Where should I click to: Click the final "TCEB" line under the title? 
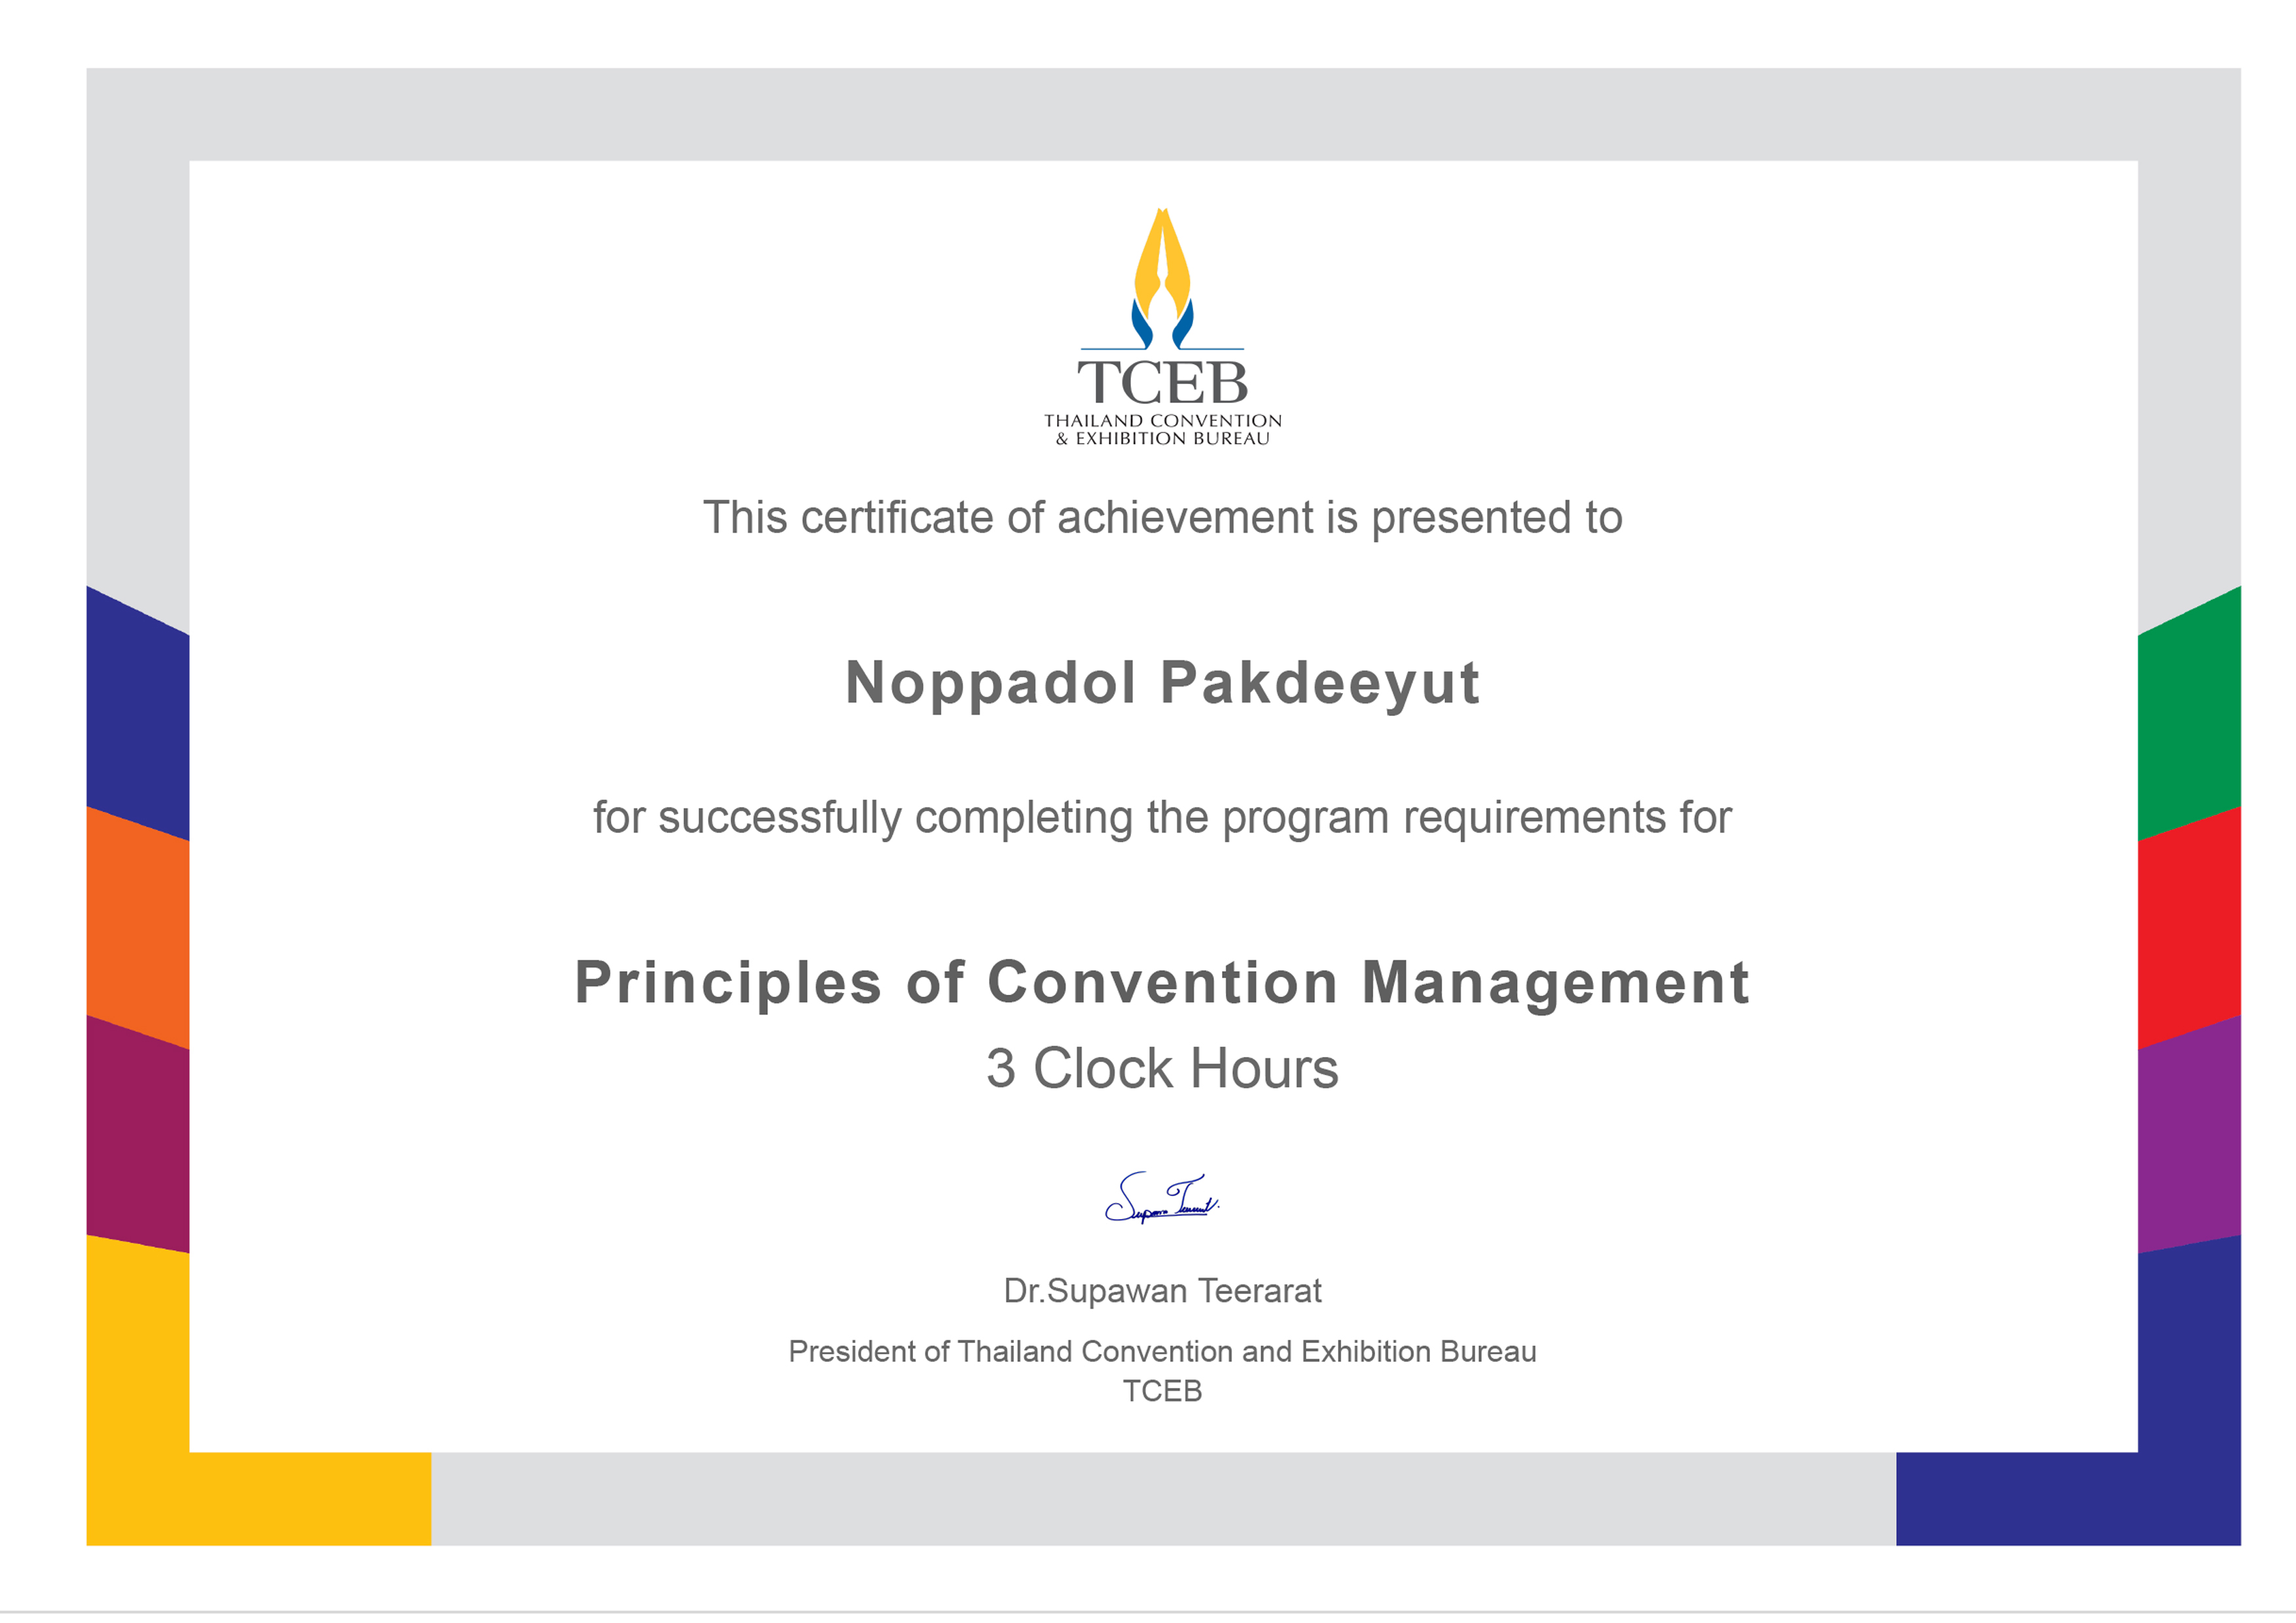click(x=1162, y=1391)
